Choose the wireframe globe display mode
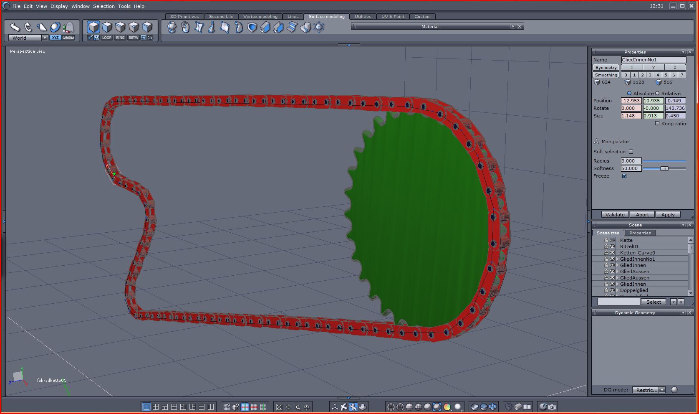Screen dimensions: 699x414 pyautogui.click(x=391, y=407)
